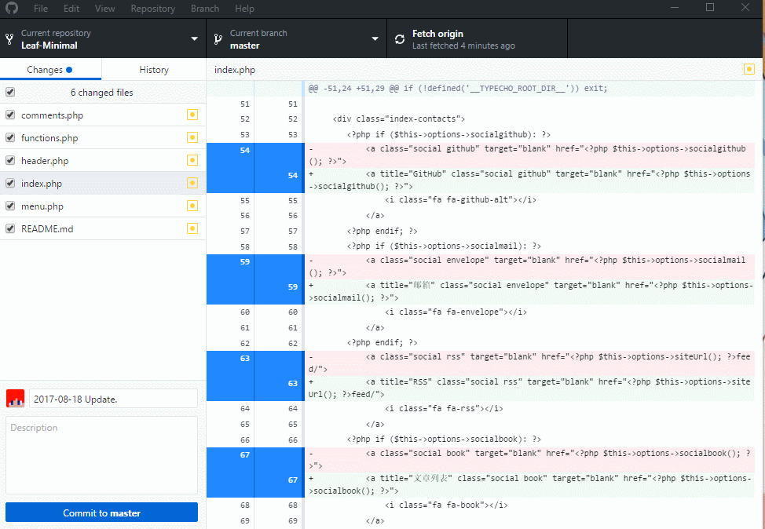The height and width of the screenshot is (529, 765).
Task: Click modified status icon next to menu.php
Action: tap(192, 206)
